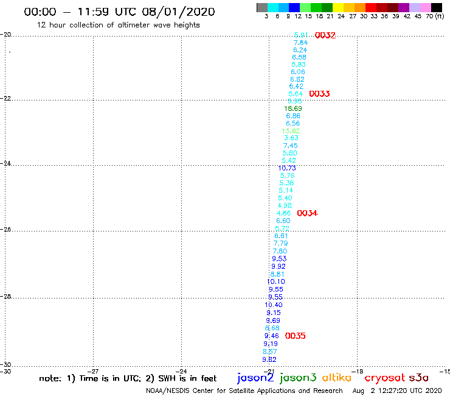Click the subtitle '12 hour collection of altimeter wave heights'
450x396 pixels.
tap(118, 25)
